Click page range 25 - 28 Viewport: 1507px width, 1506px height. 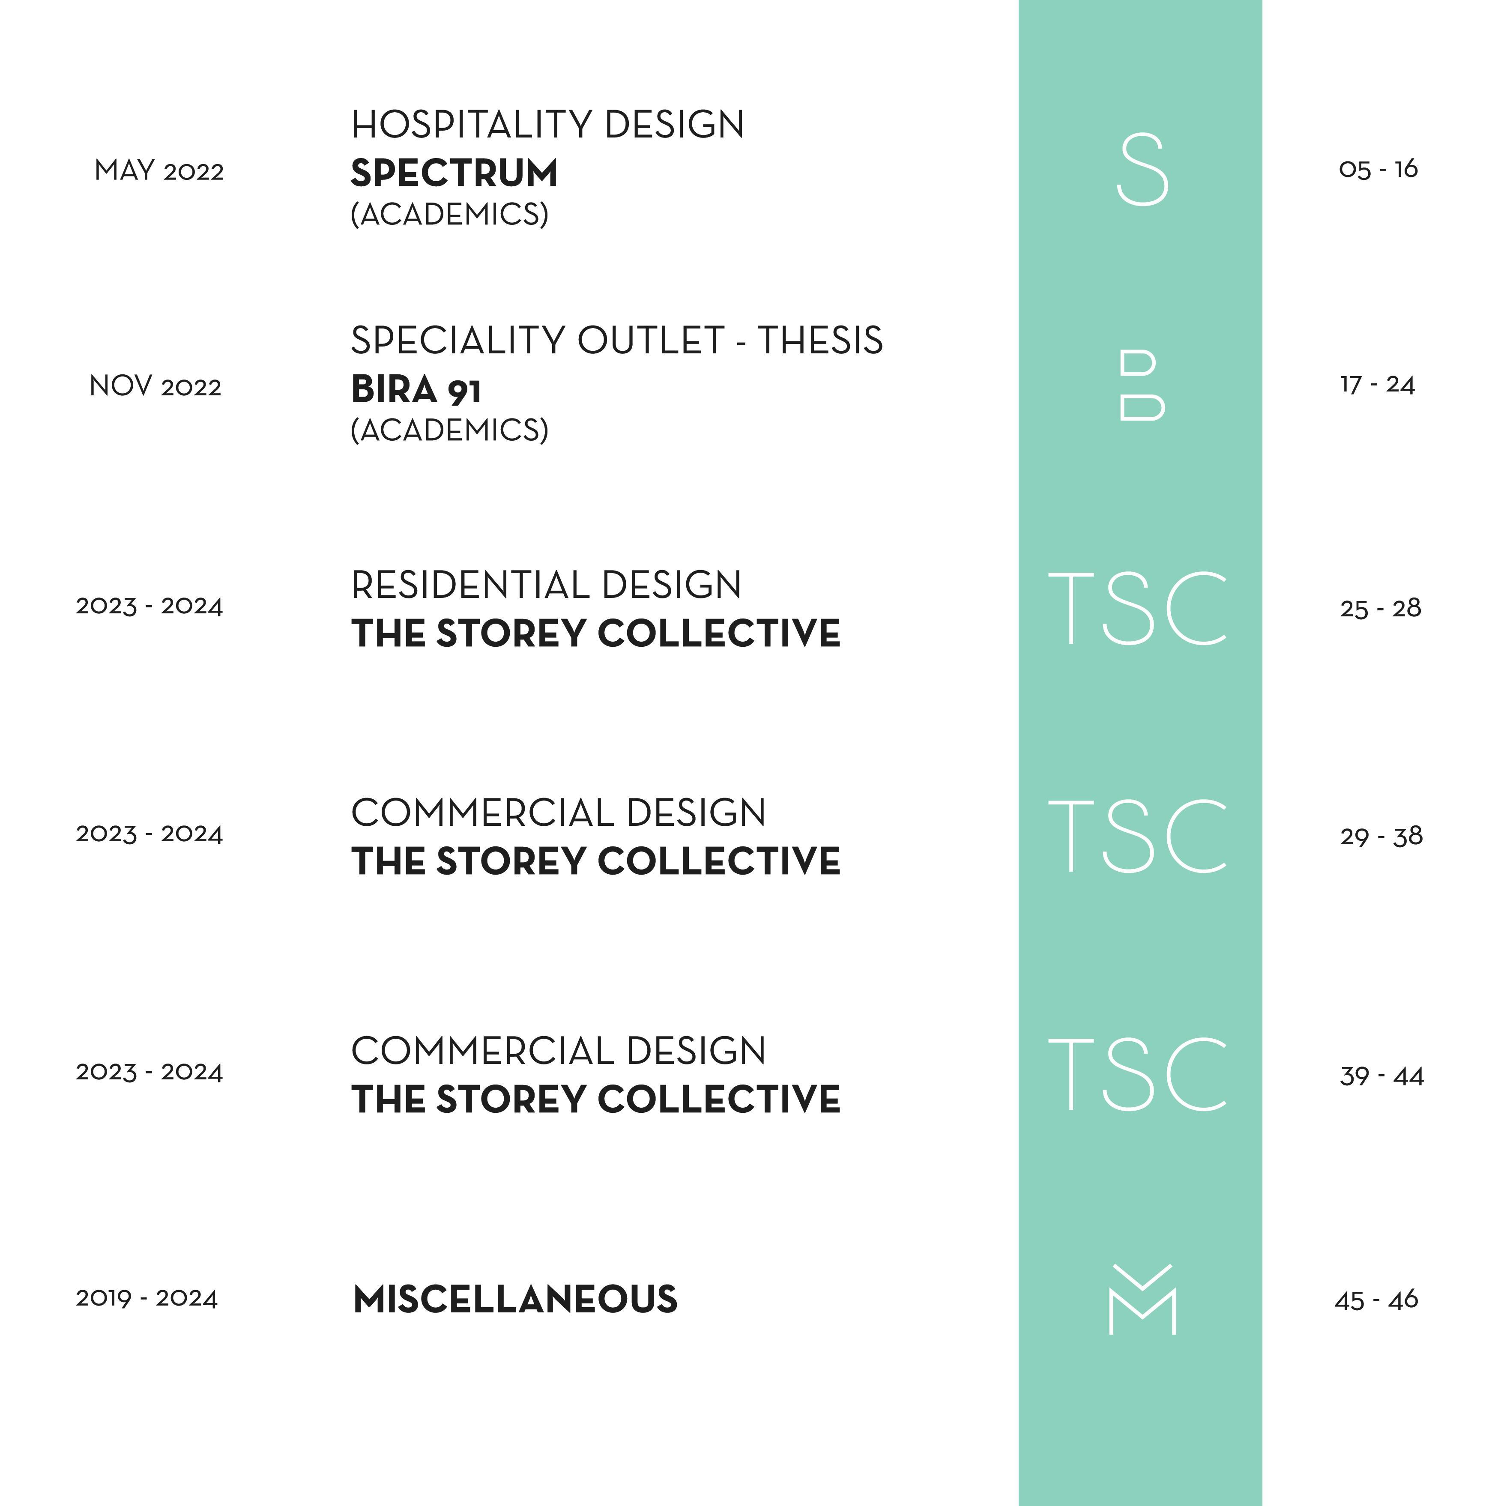1381,608
